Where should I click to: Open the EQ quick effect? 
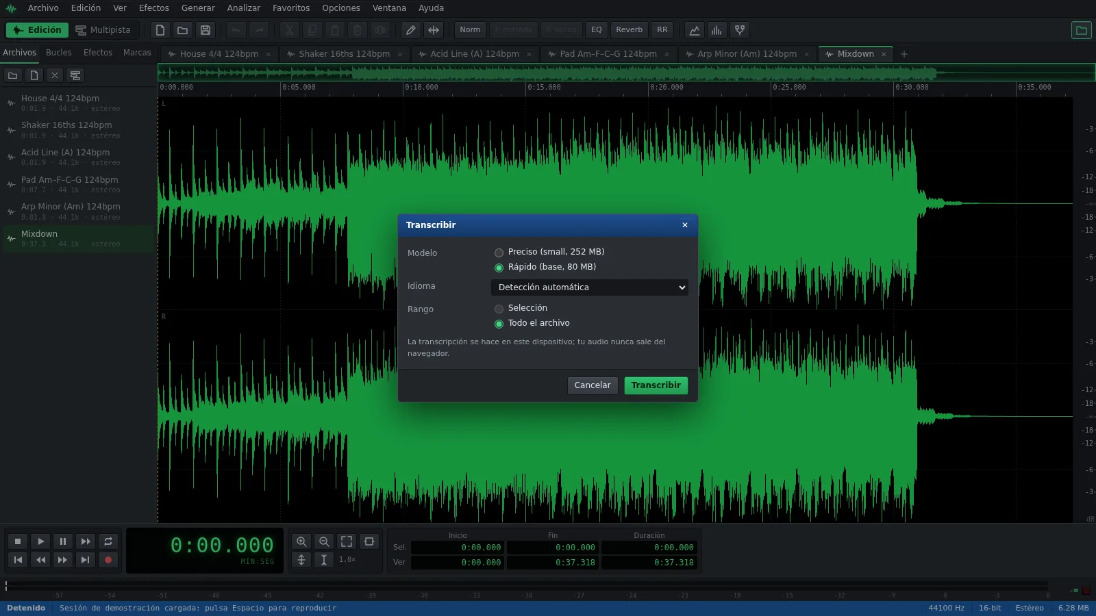[x=597, y=30]
